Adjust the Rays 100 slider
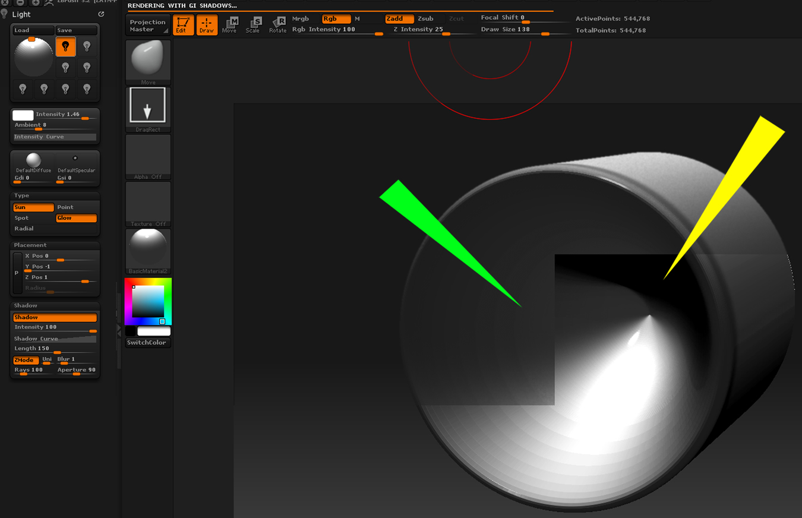 (33, 371)
